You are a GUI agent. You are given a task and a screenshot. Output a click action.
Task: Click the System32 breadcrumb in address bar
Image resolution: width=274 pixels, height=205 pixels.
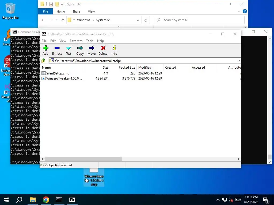[x=103, y=20]
